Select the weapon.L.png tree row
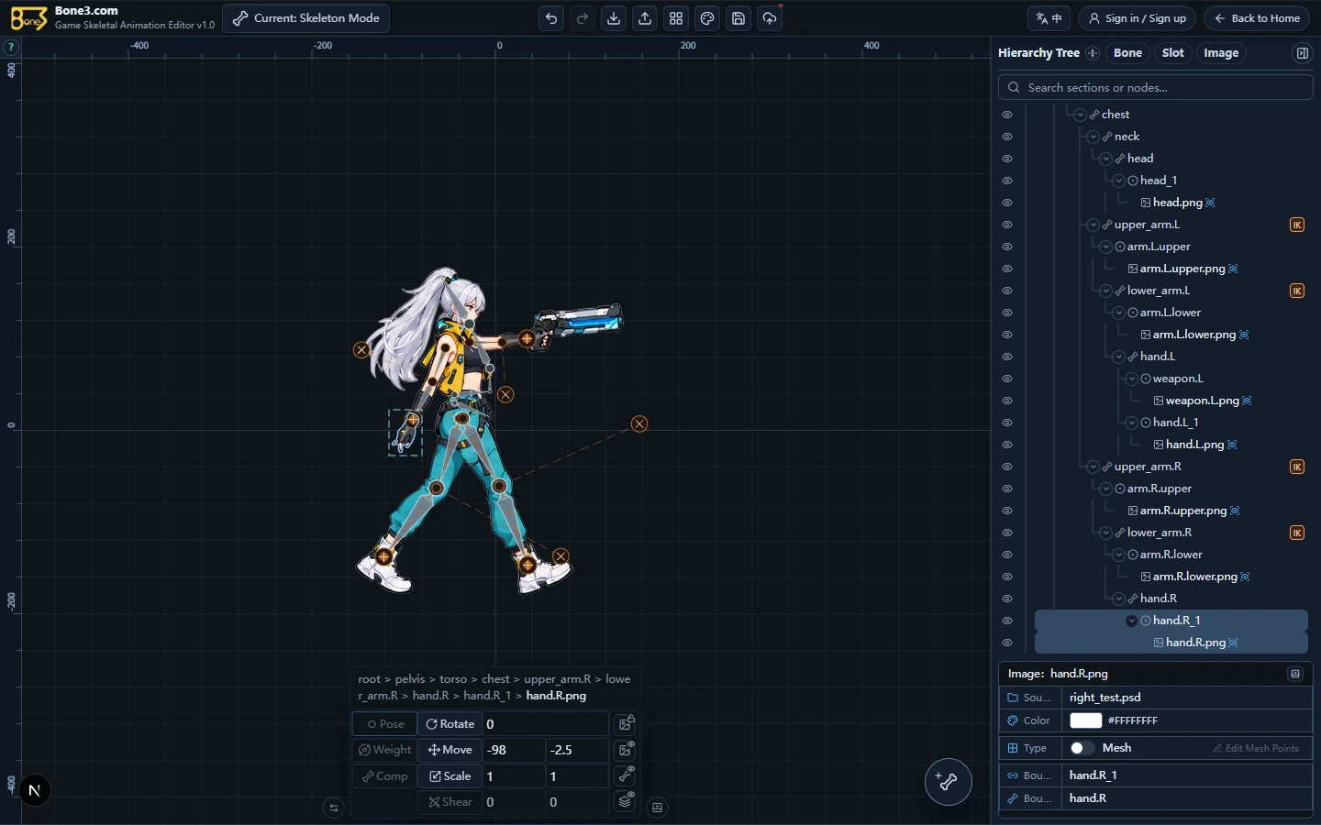The height and width of the screenshot is (825, 1321). (1202, 401)
